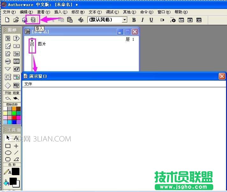Select the Display icon in icon palette
The image size is (227, 192).
(x=8, y=39)
